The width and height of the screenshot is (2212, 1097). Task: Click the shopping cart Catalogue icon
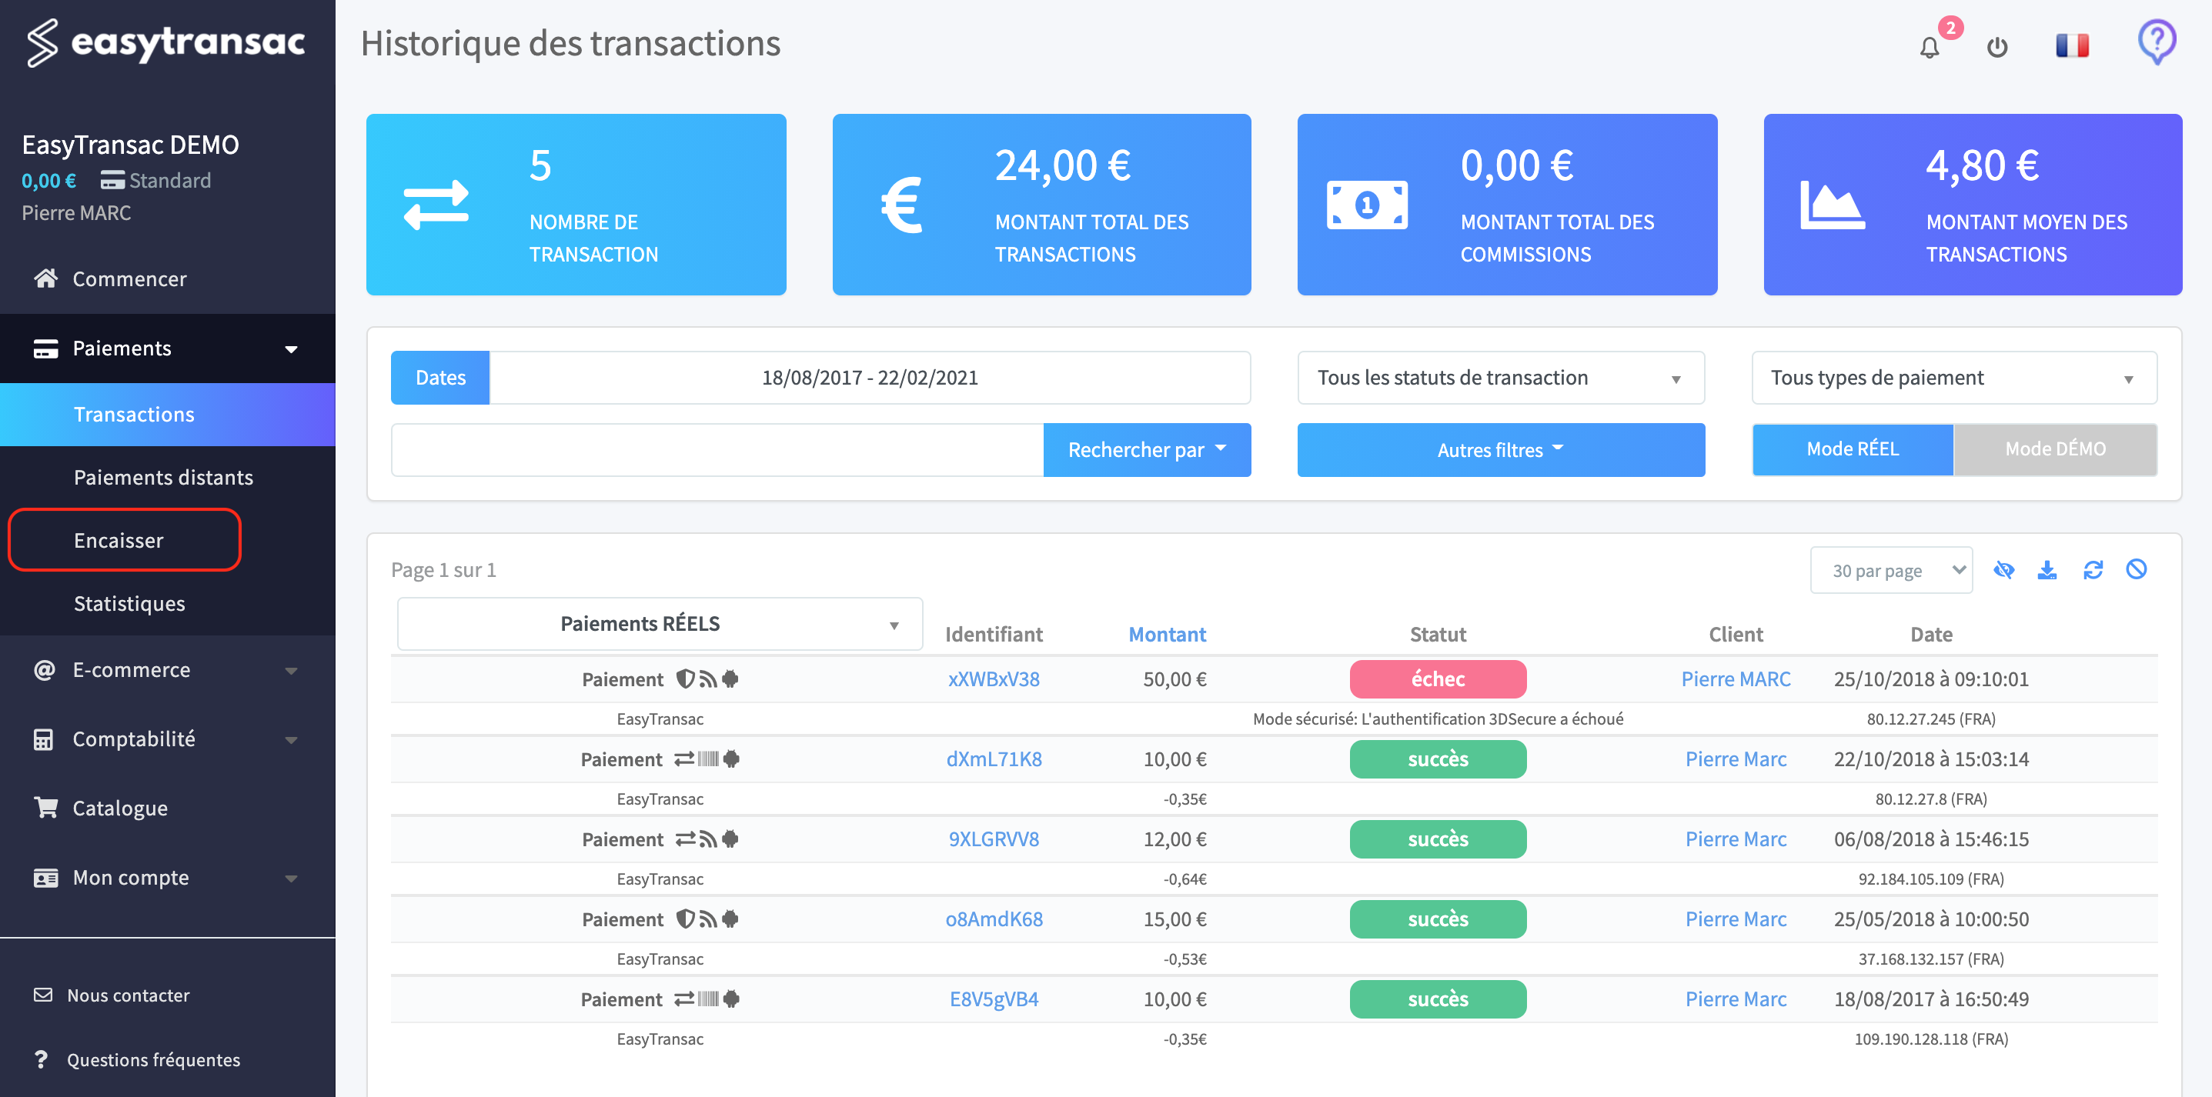(x=45, y=808)
